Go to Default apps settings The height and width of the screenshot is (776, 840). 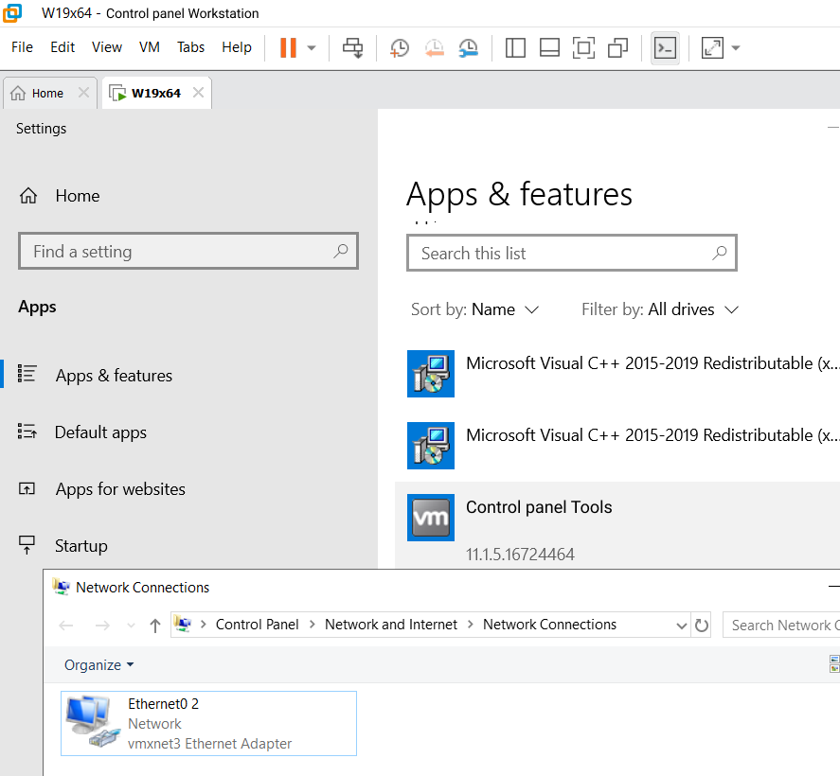100,432
